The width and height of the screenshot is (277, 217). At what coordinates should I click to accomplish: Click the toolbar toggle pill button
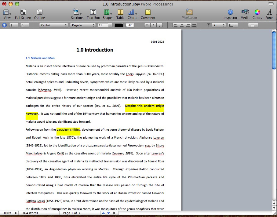pyautogui.click(x=271, y=4)
